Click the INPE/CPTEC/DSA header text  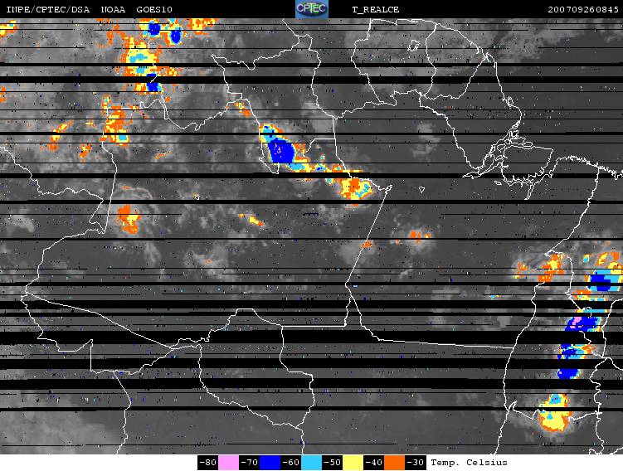pyautogui.click(x=48, y=9)
